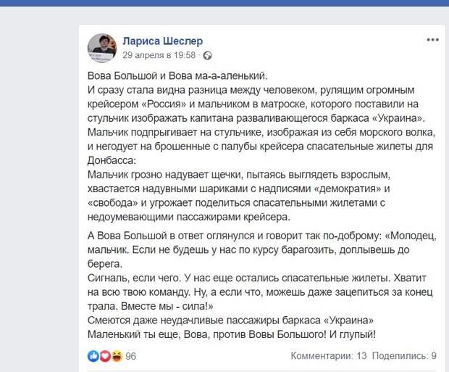Open the Лариса Шеслер profile name link
This screenshot has width=449, height=372.
[163, 41]
